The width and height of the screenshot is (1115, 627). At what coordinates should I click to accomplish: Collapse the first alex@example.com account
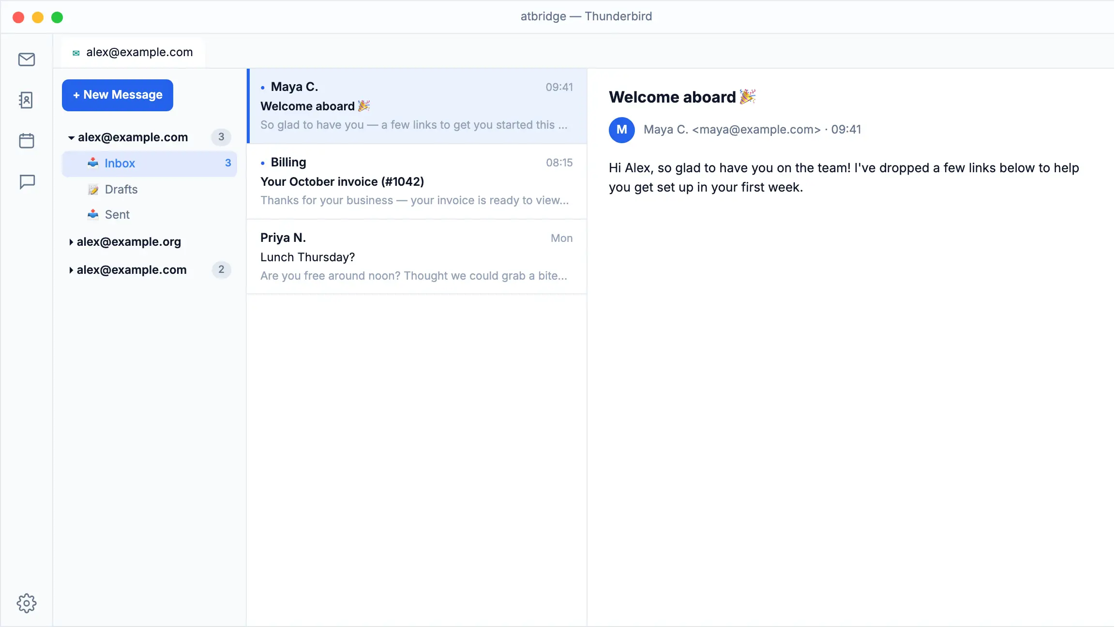coord(71,138)
